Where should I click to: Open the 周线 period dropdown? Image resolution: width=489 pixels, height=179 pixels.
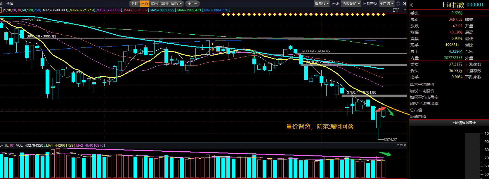pos(177,4)
